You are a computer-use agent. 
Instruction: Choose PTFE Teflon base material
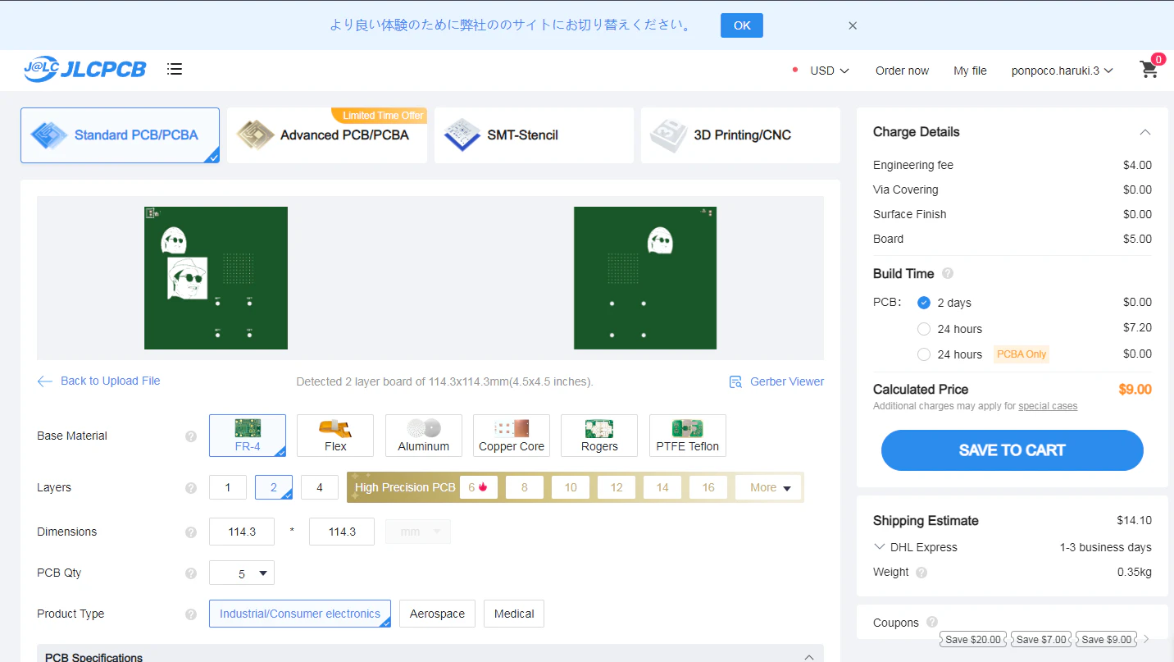688,436
